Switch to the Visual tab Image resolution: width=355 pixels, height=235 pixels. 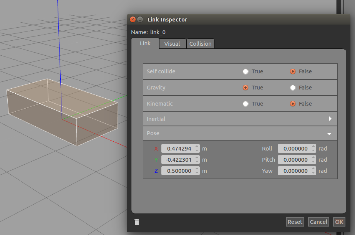tap(172, 44)
